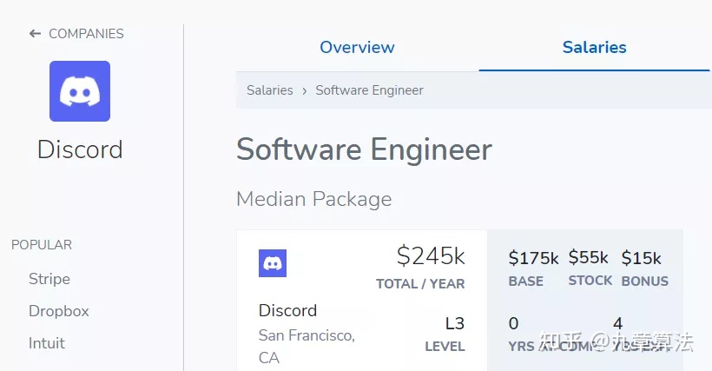Open Dropbox in the Popular list
712x371 pixels.
(x=58, y=310)
